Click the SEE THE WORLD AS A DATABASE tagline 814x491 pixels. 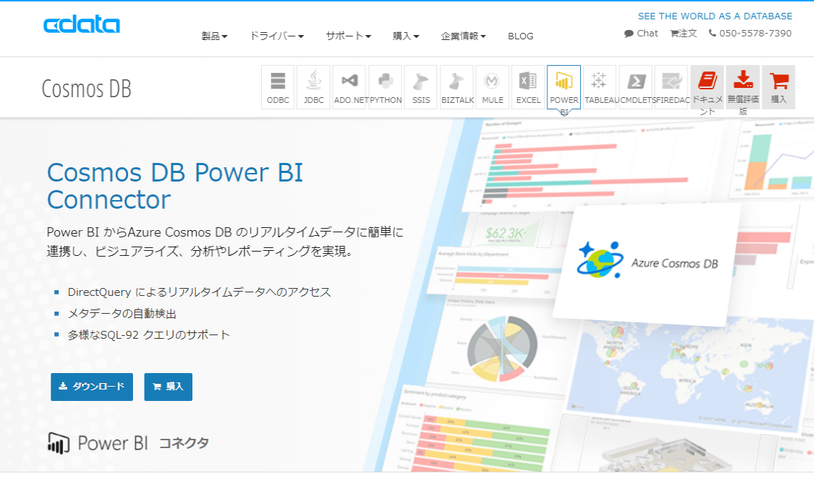point(715,16)
